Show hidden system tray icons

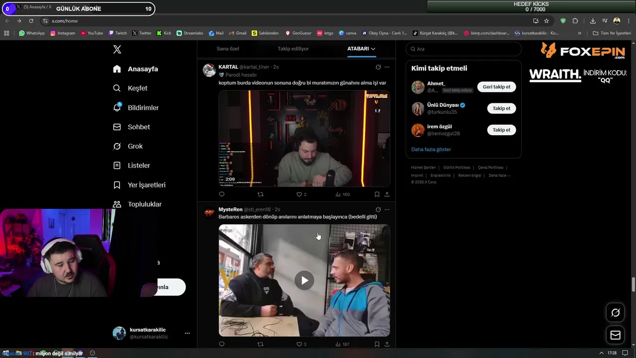click(x=602, y=353)
